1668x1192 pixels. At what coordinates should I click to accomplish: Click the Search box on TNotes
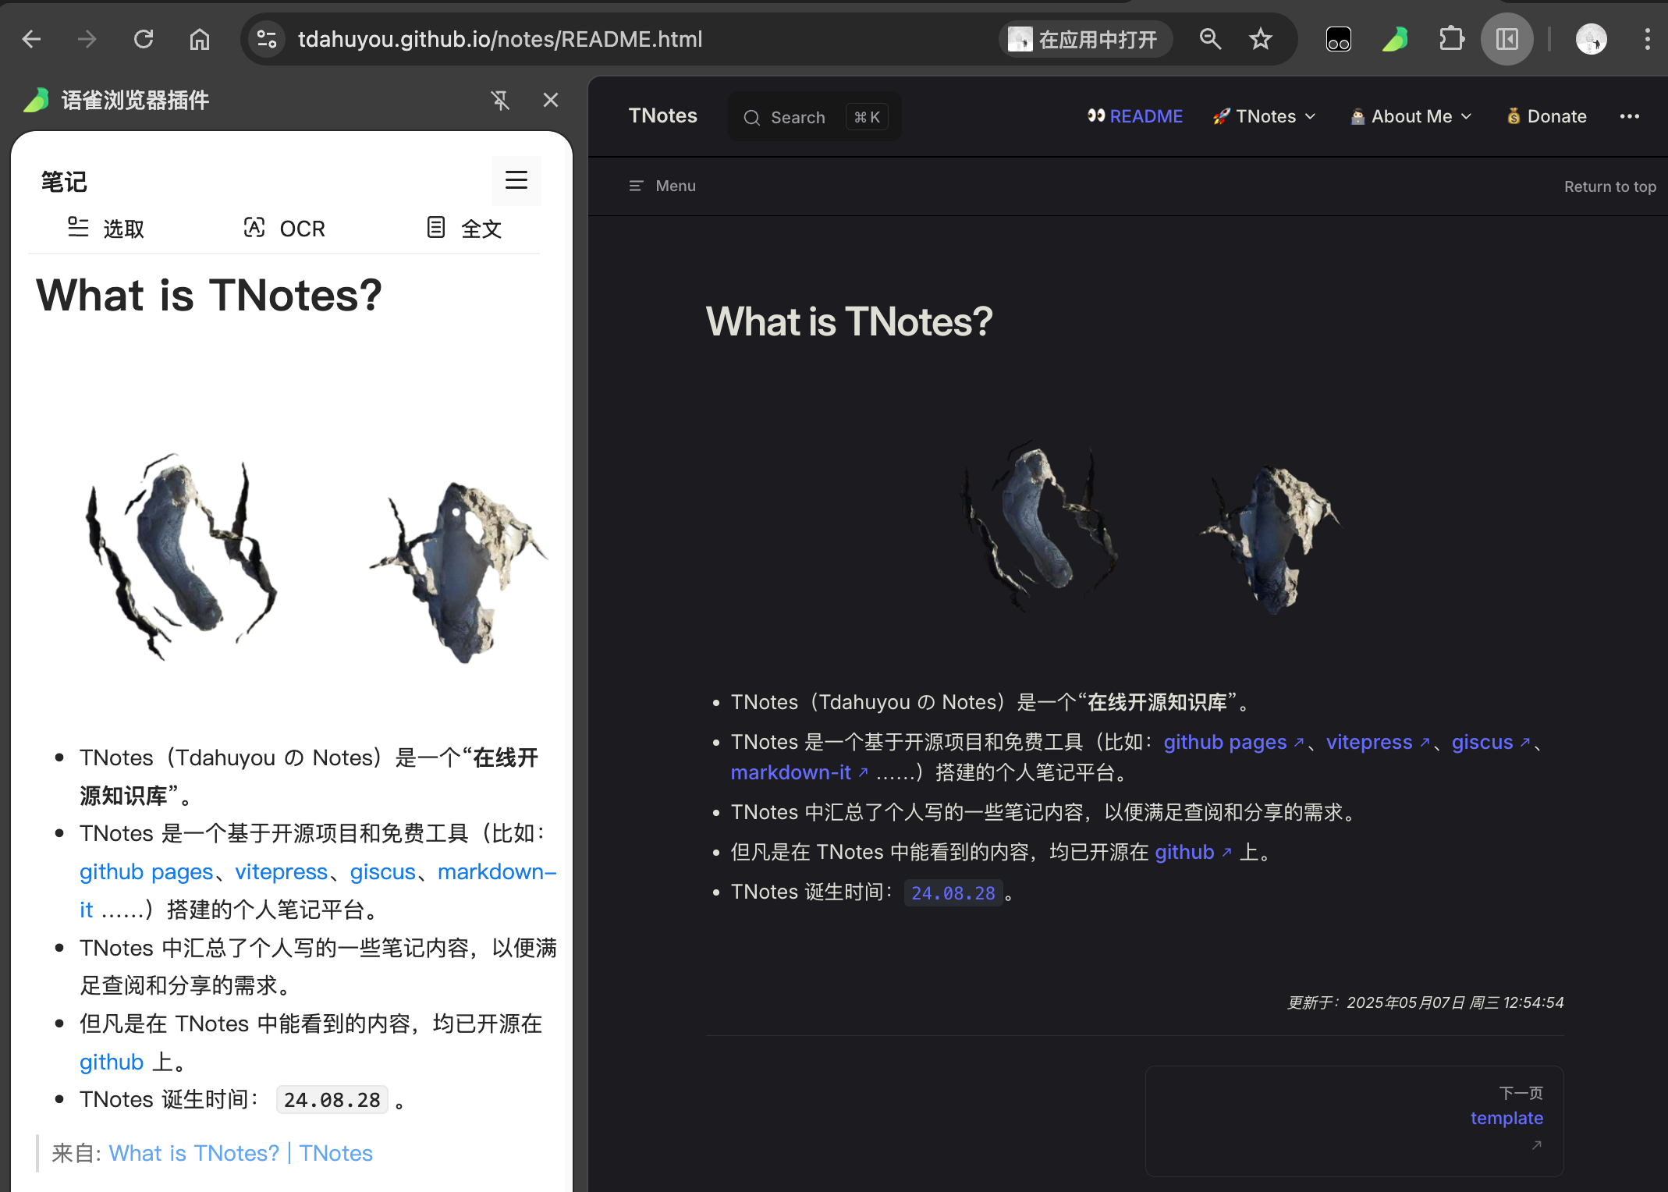pos(814,117)
